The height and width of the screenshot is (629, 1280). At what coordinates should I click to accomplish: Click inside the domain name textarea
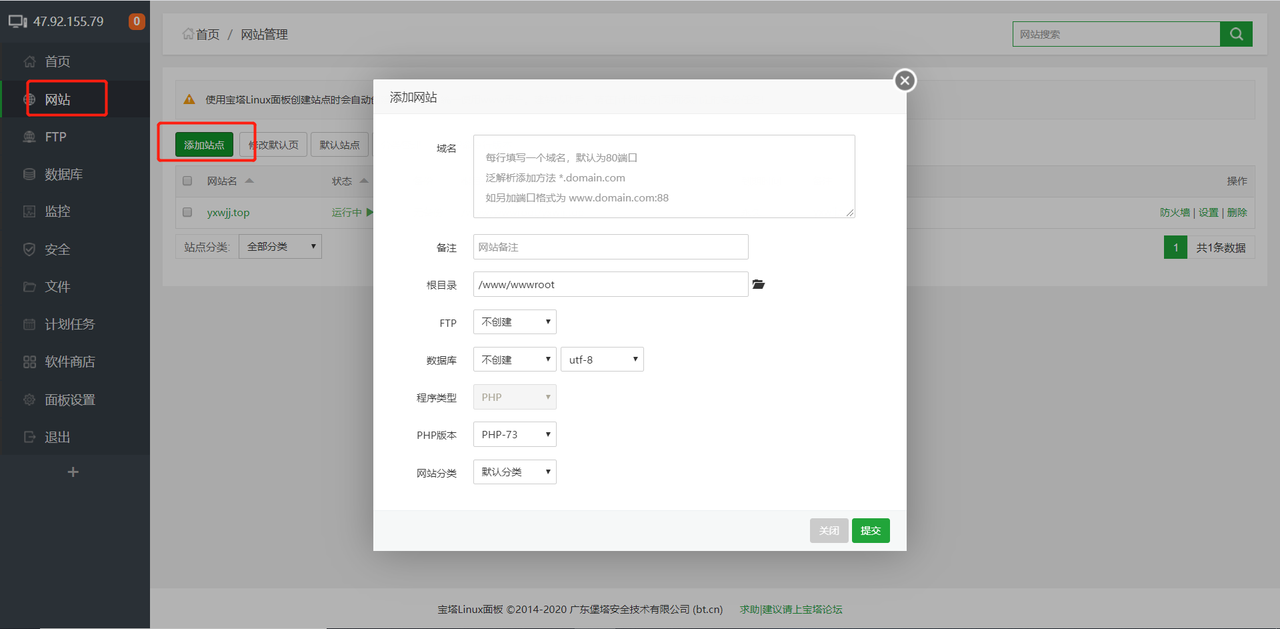coord(663,176)
